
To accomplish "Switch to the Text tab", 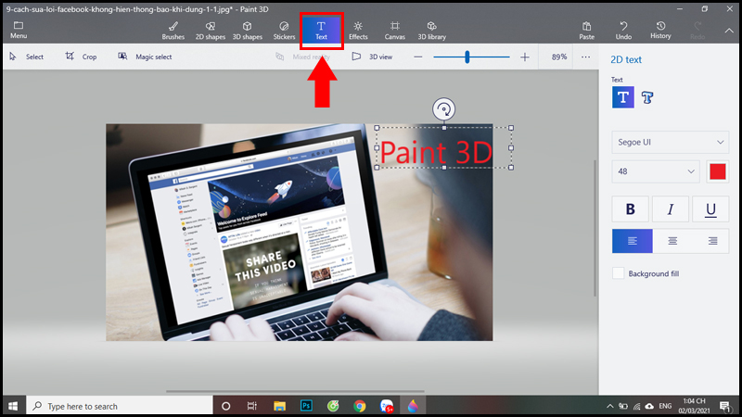I will 321,31.
